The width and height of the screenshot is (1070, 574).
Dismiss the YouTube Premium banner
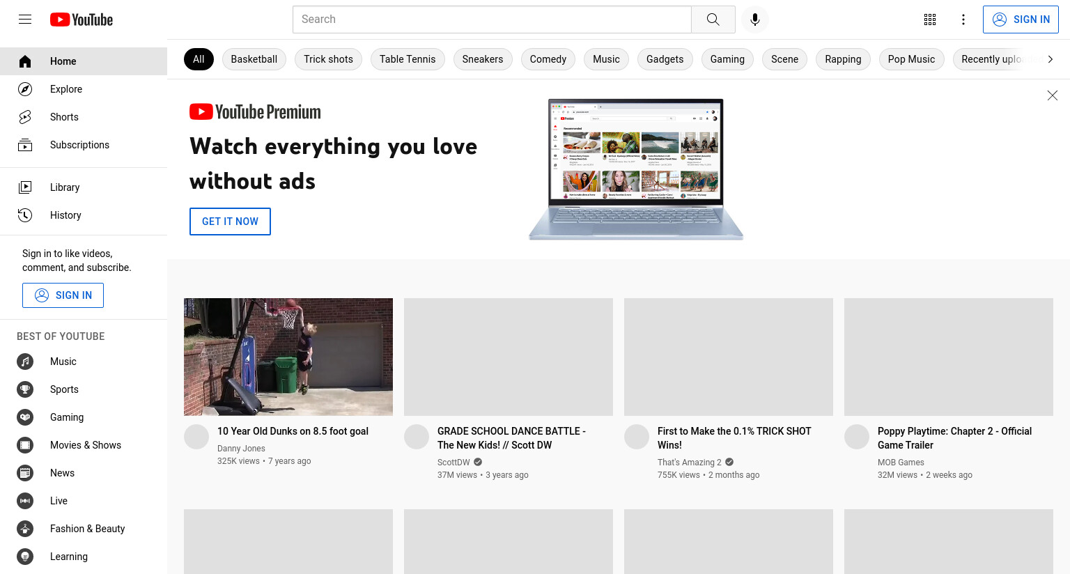1053,95
